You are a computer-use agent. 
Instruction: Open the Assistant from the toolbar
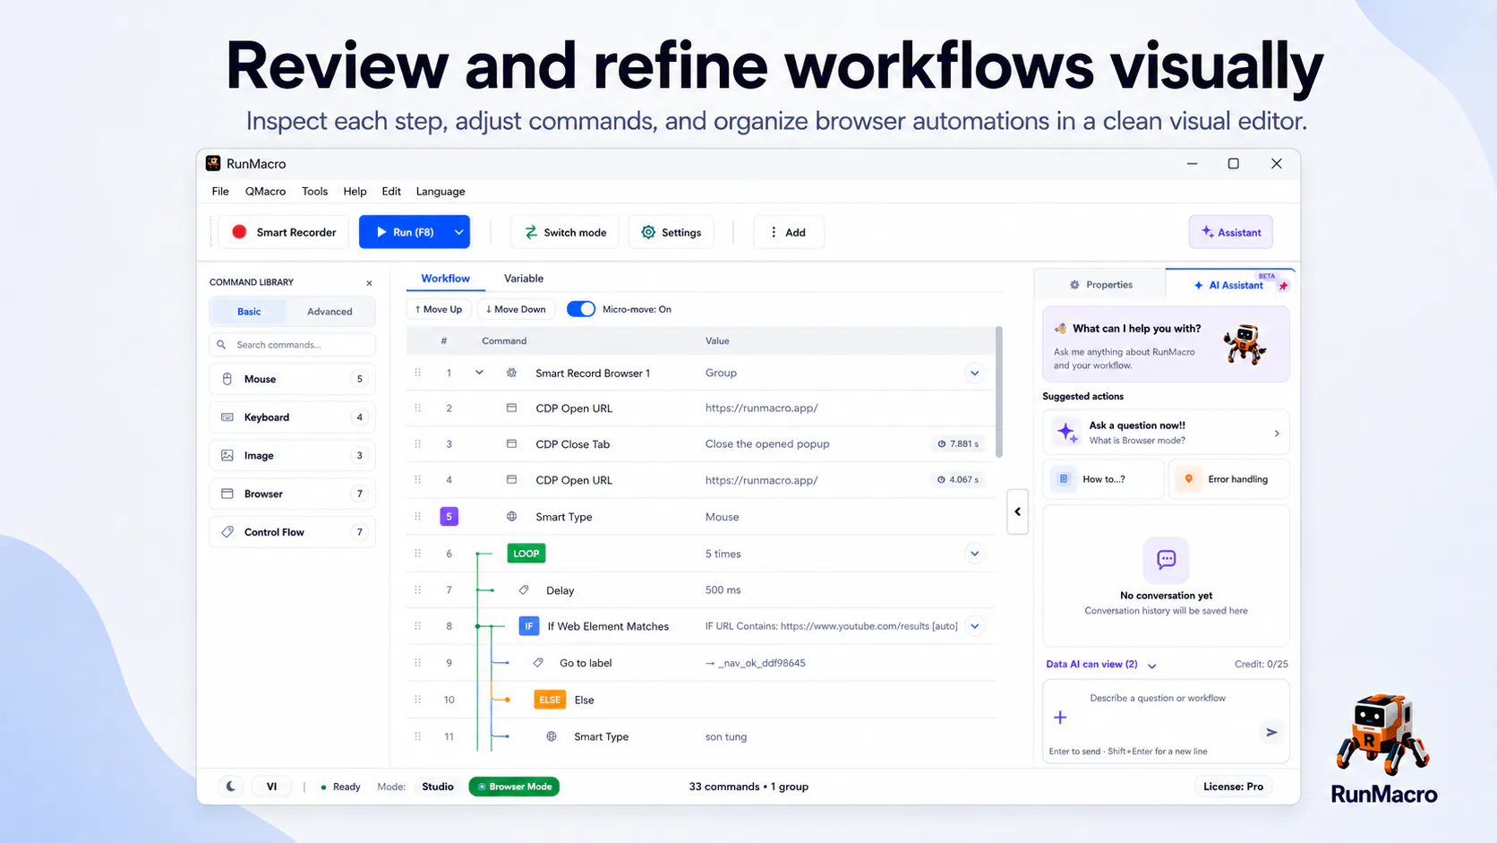(x=1231, y=232)
